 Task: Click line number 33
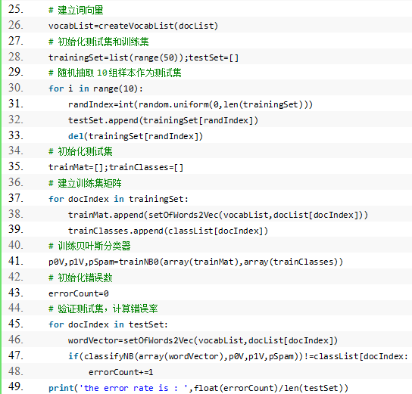(16, 135)
